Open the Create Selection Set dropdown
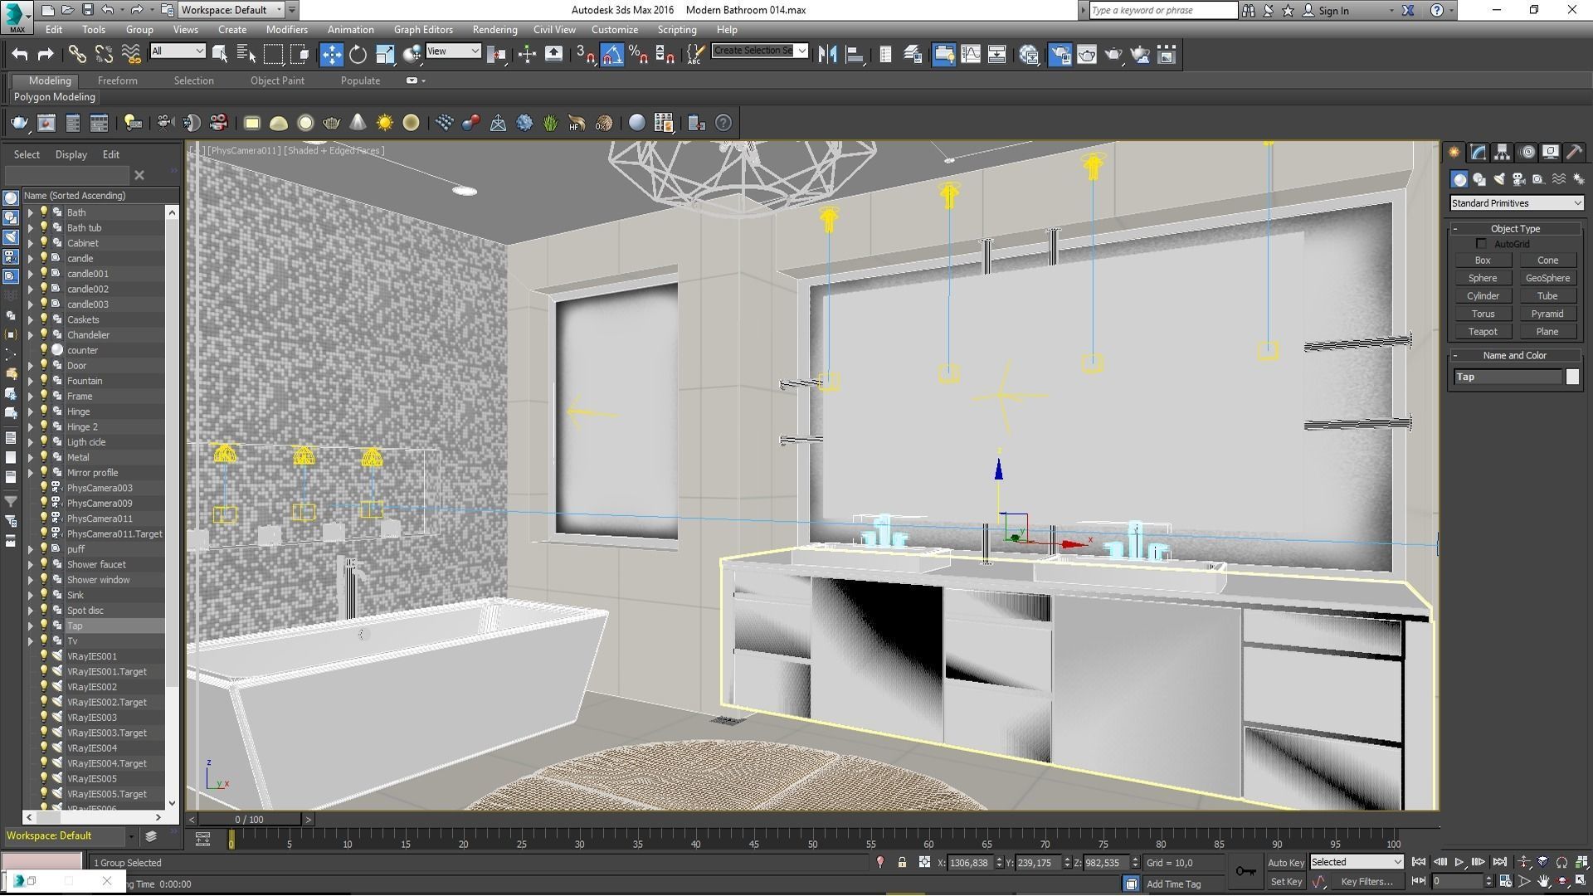 coord(759,51)
